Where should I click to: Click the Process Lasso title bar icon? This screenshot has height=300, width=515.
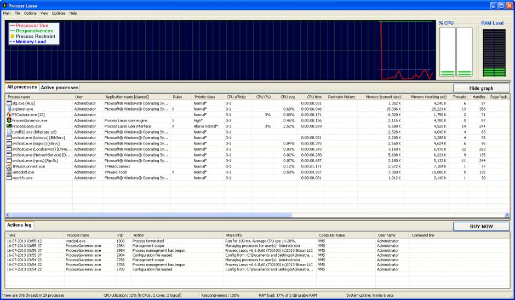[x=4, y=5]
